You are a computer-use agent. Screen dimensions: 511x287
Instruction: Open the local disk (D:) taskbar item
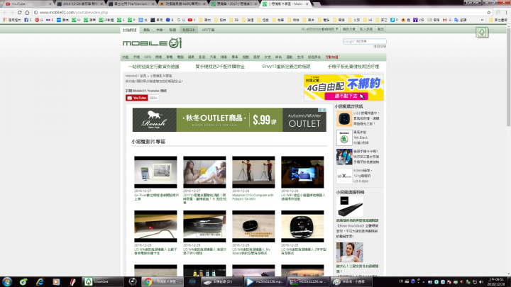[x=221, y=281]
